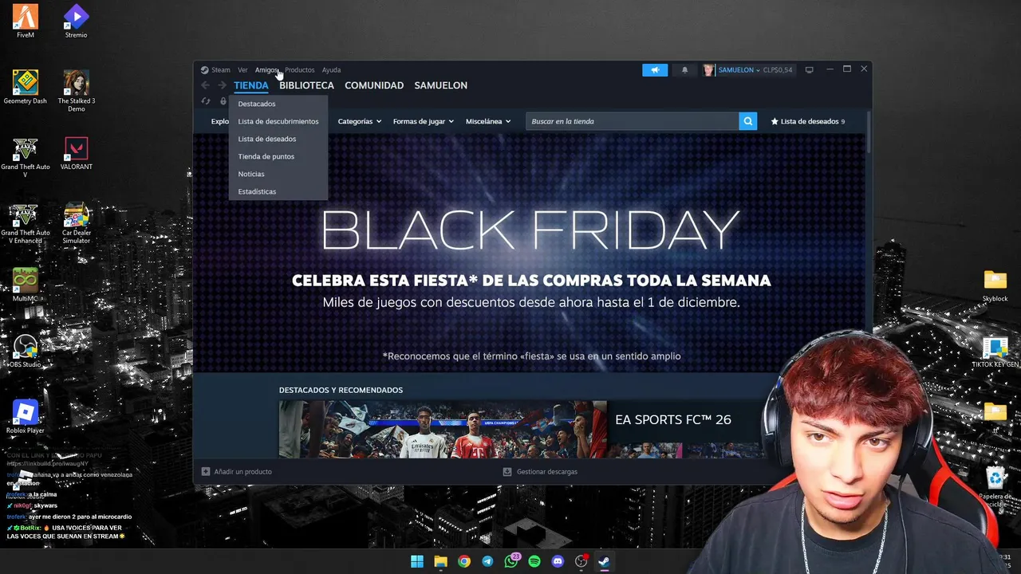
Task: Open the Productos menu
Action: pyautogui.click(x=300, y=70)
